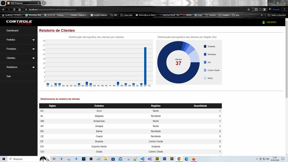The height and width of the screenshot is (162, 288).
Task: Click the USUARIO link in header
Action: pos(271,22)
